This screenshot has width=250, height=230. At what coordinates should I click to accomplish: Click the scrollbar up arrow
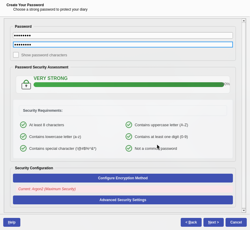[244, 20]
